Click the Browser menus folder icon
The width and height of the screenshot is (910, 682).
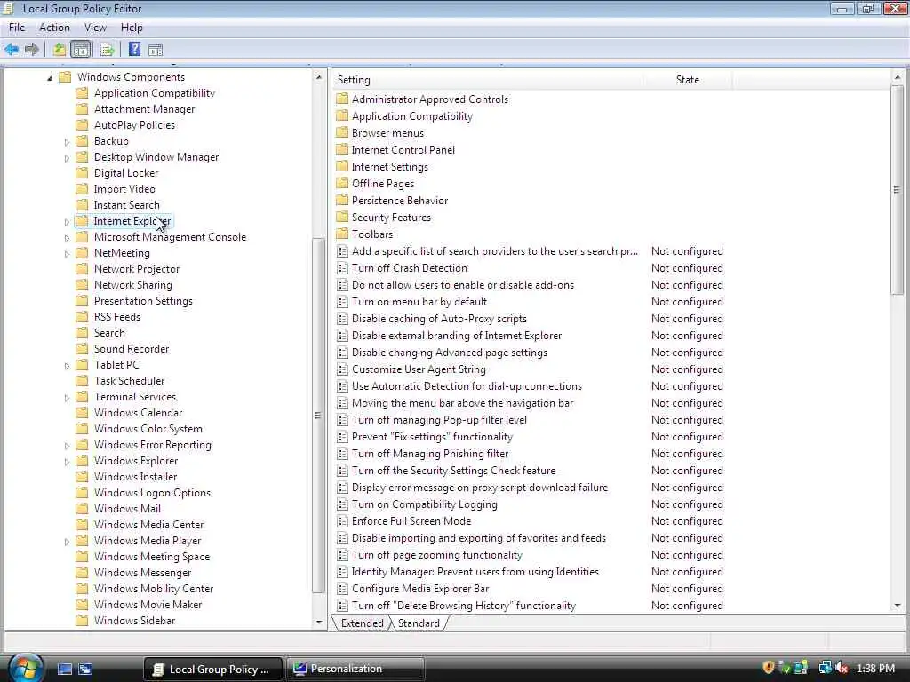342,133
